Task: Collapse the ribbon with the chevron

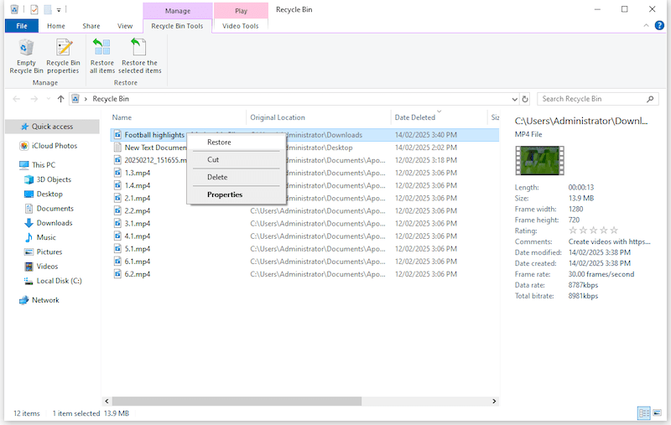Action: coord(646,26)
